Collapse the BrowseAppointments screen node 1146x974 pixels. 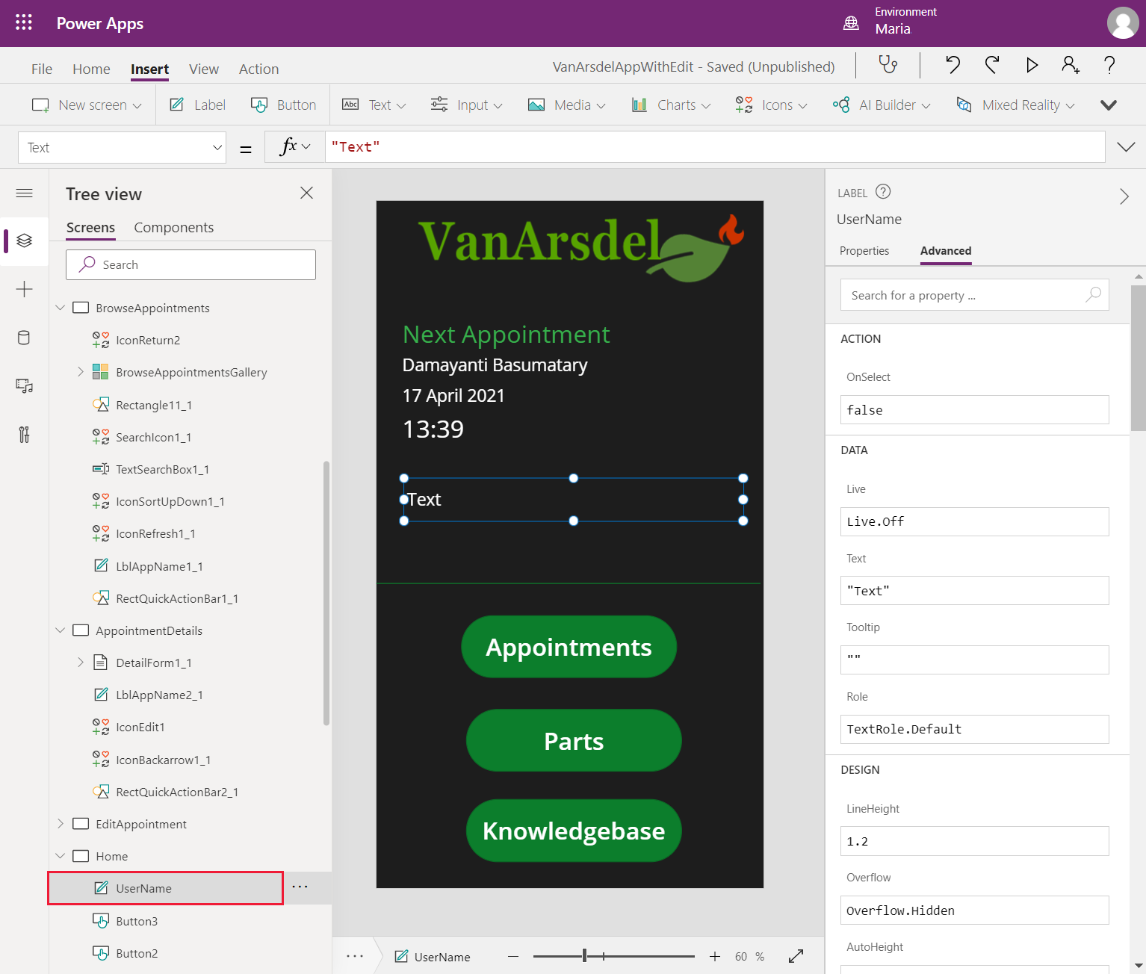(61, 308)
